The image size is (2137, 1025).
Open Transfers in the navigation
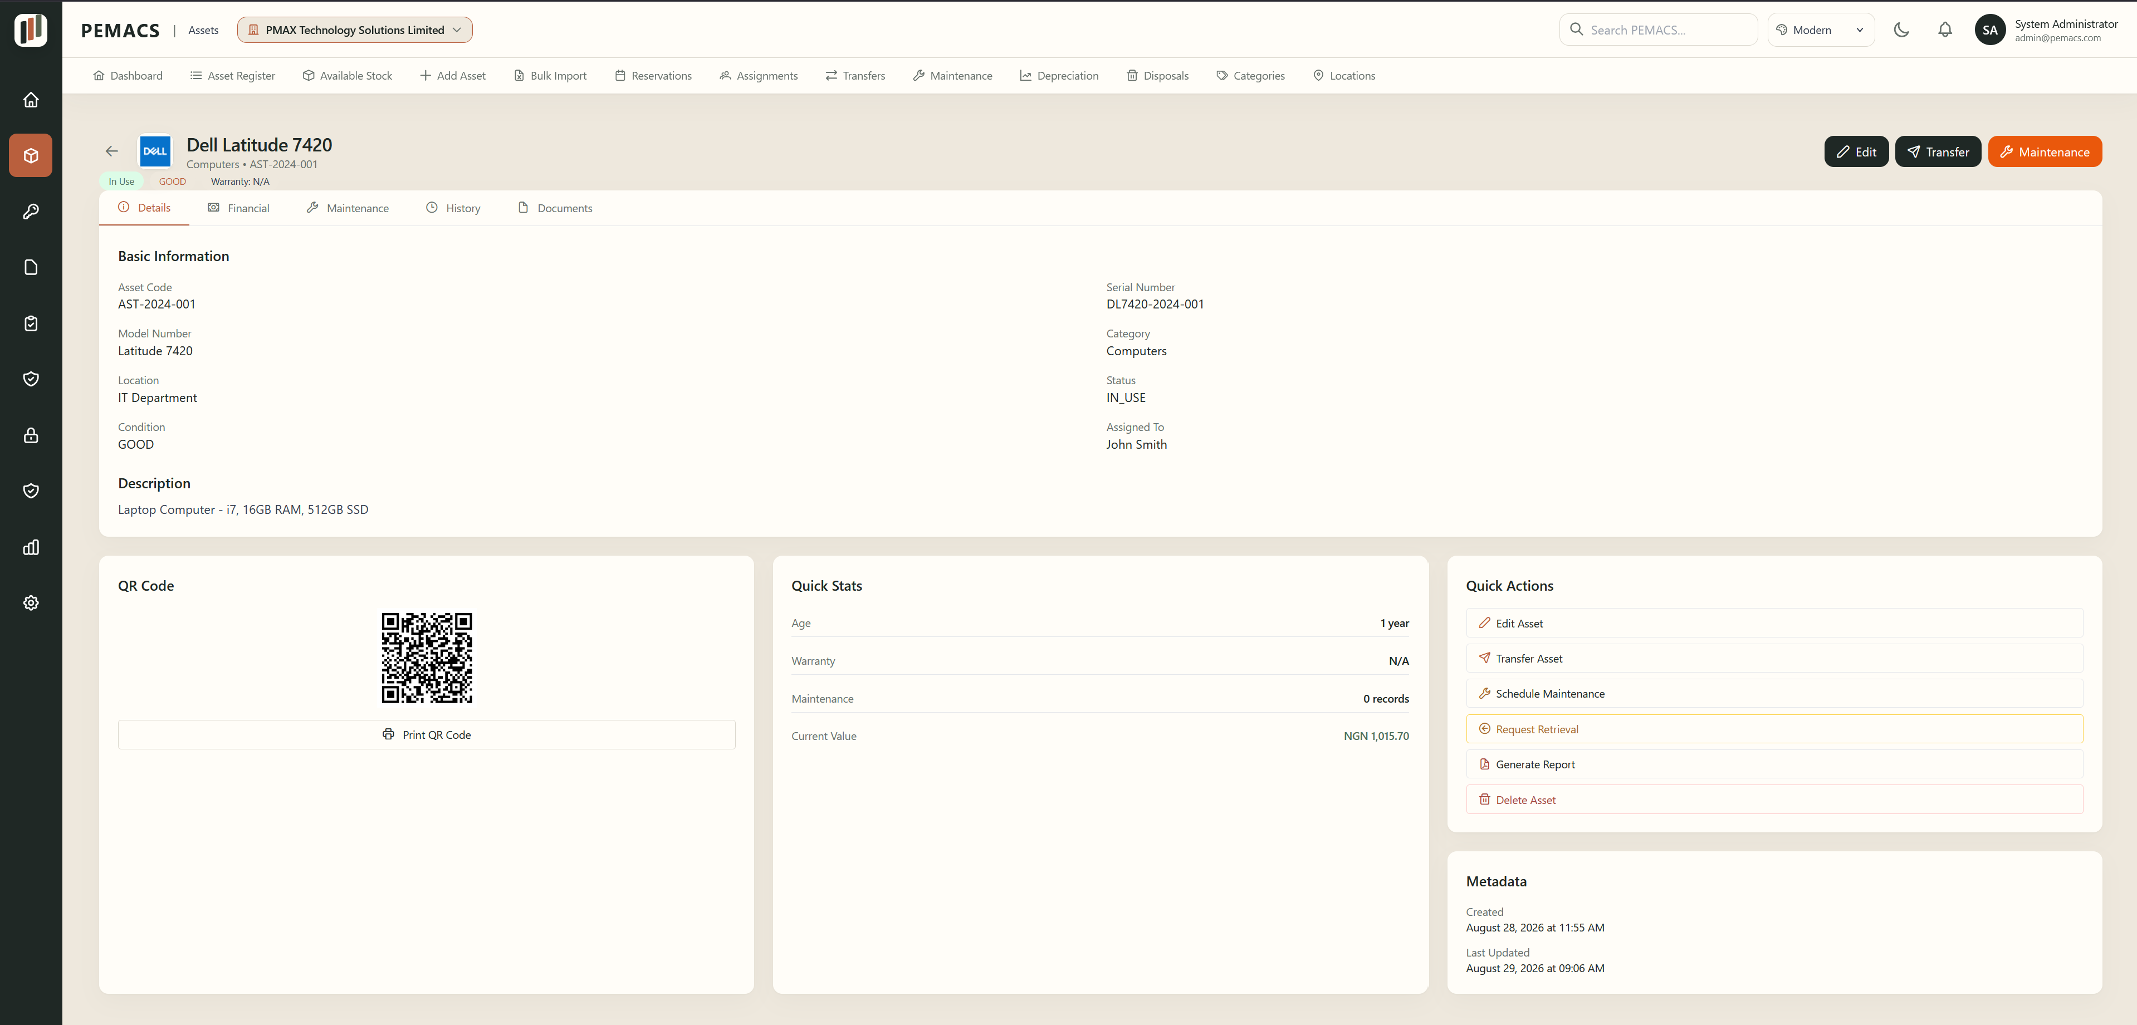click(855, 76)
